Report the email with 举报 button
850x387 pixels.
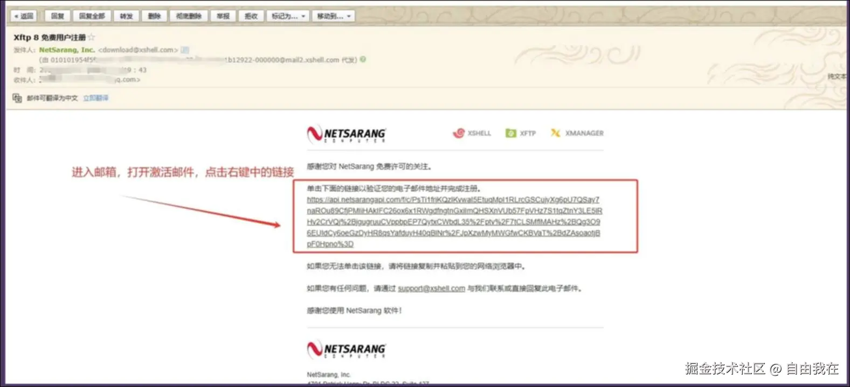(x=223, y=16)
